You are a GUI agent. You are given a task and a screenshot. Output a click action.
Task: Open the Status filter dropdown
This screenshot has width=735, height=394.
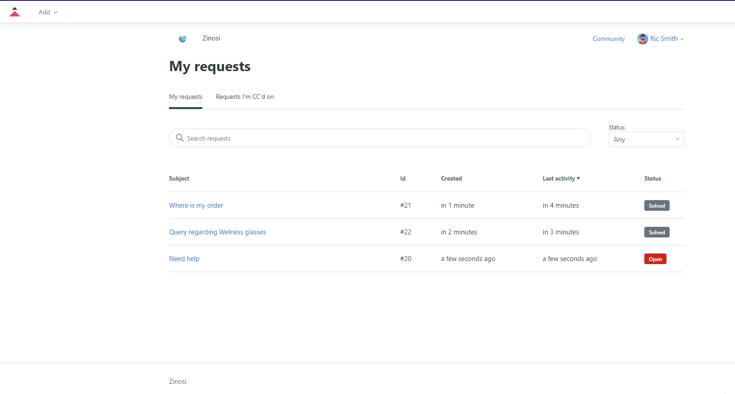647,139
